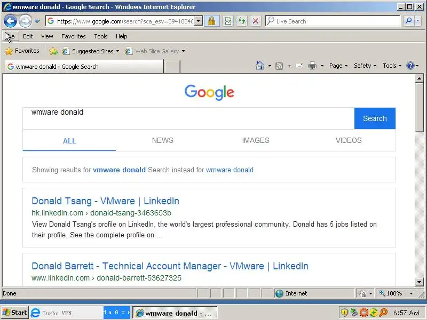The height and width of the screenshot is (320, 427).
Task: Expand the Home button dropdown arrow
Action: coord(270,66)
